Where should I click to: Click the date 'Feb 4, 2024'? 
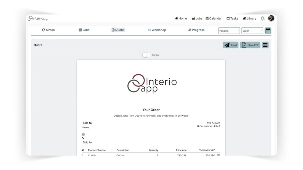(x=213, y=123)
